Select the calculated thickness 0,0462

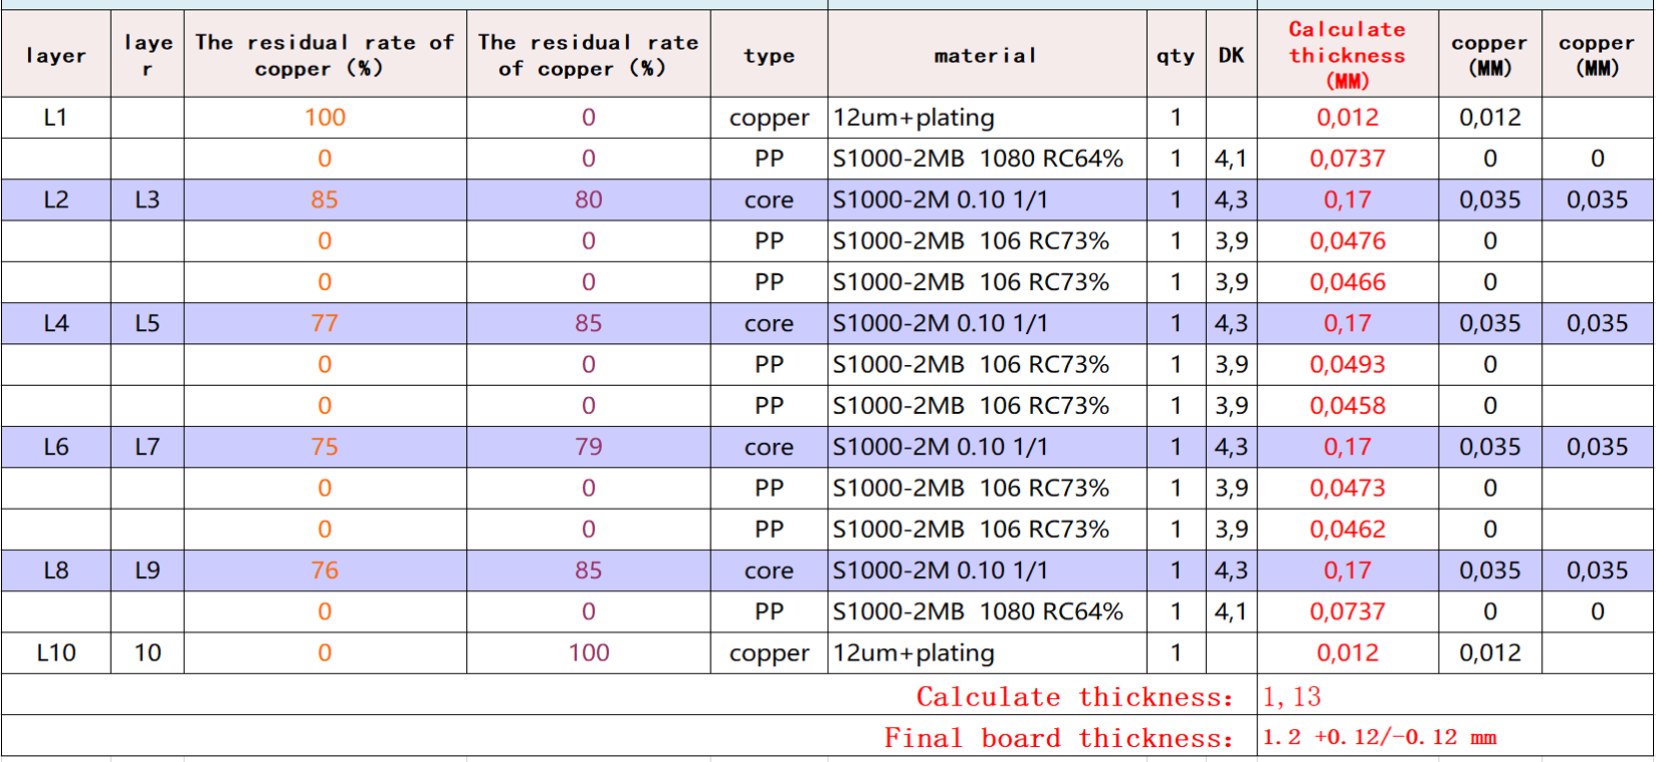click(1348, 530)
